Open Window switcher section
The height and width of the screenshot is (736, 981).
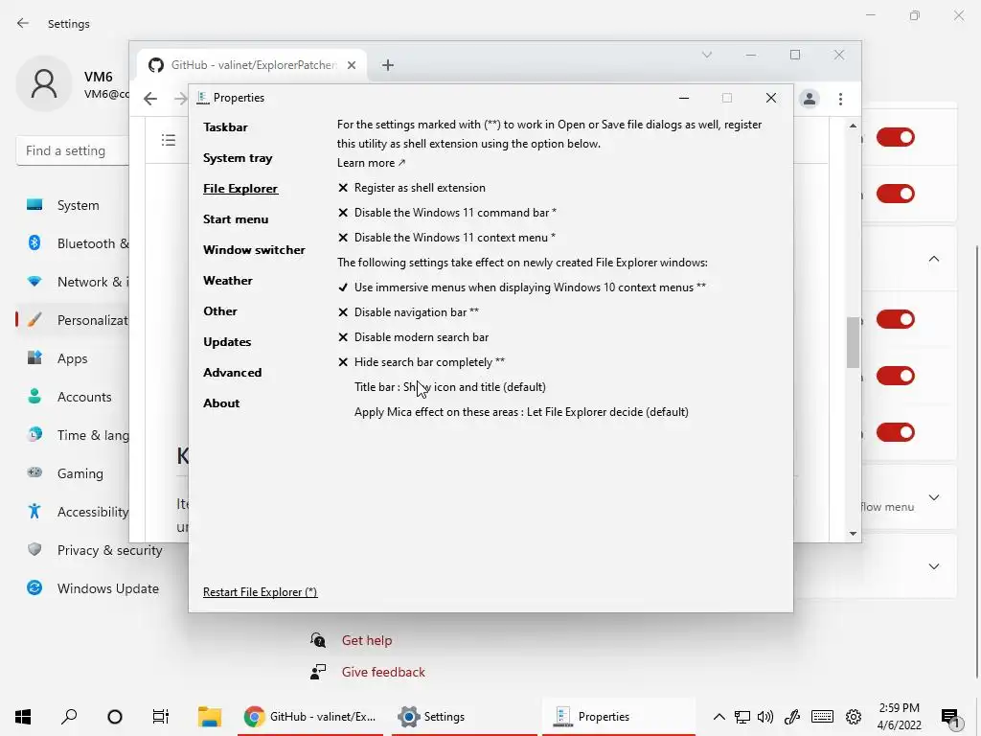coord(254,250)
